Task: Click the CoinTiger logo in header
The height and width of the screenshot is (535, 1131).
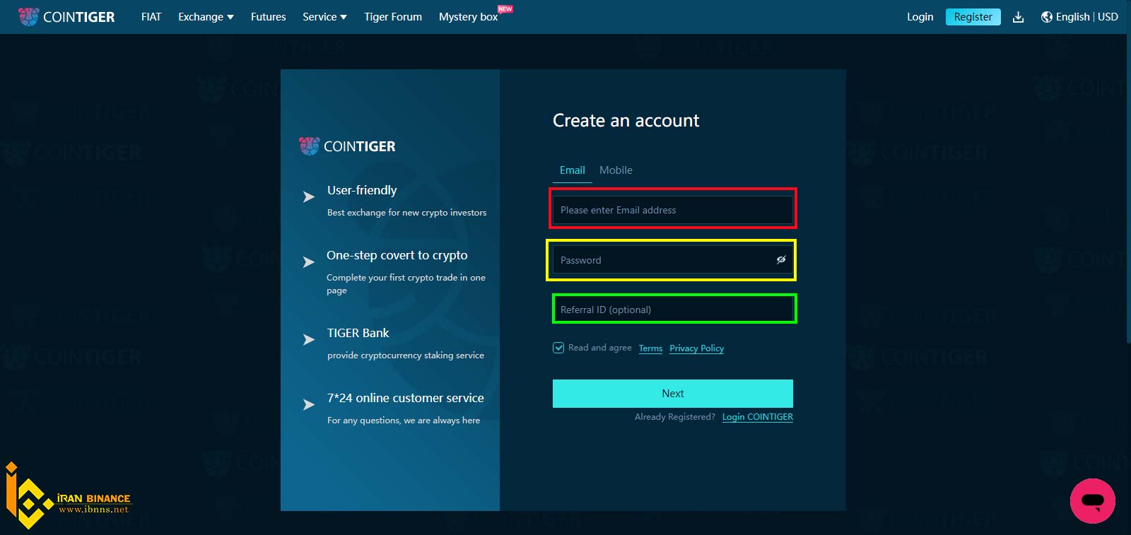Action: 66,17
